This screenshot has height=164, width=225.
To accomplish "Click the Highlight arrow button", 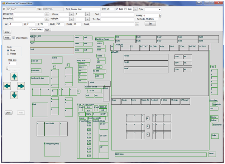I will tap(71, 18).
